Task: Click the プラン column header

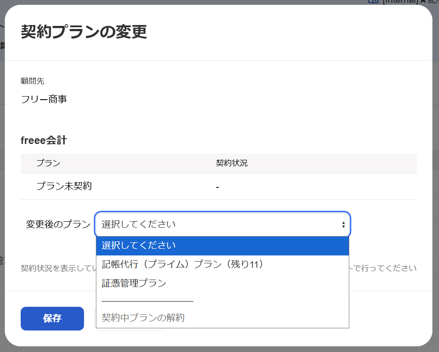Action: [48, 163]
